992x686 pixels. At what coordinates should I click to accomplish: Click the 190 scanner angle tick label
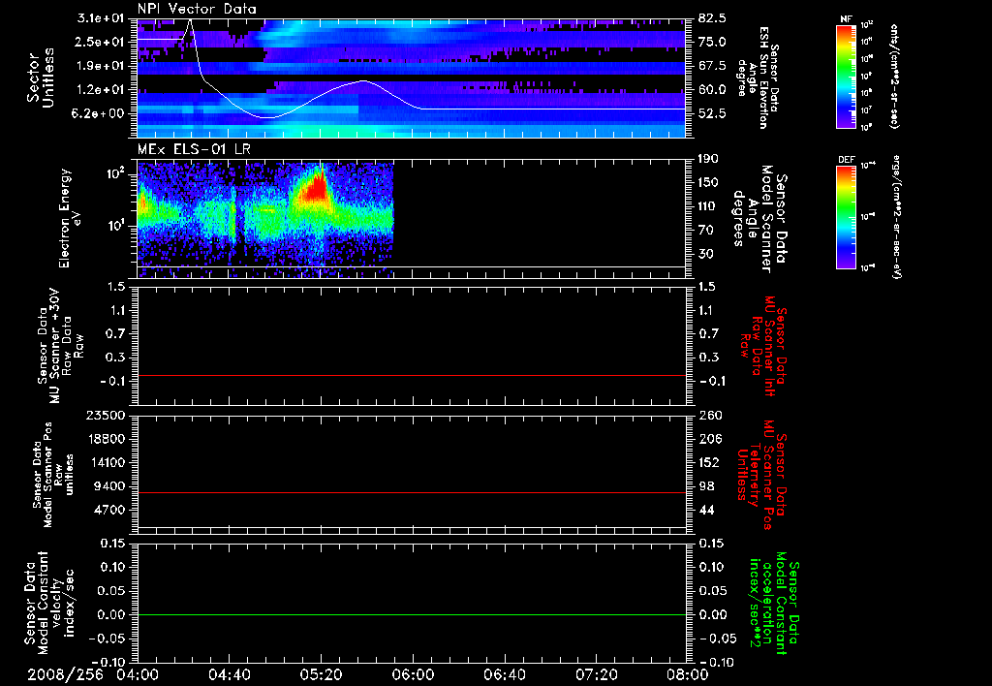(x=709, y=159)
